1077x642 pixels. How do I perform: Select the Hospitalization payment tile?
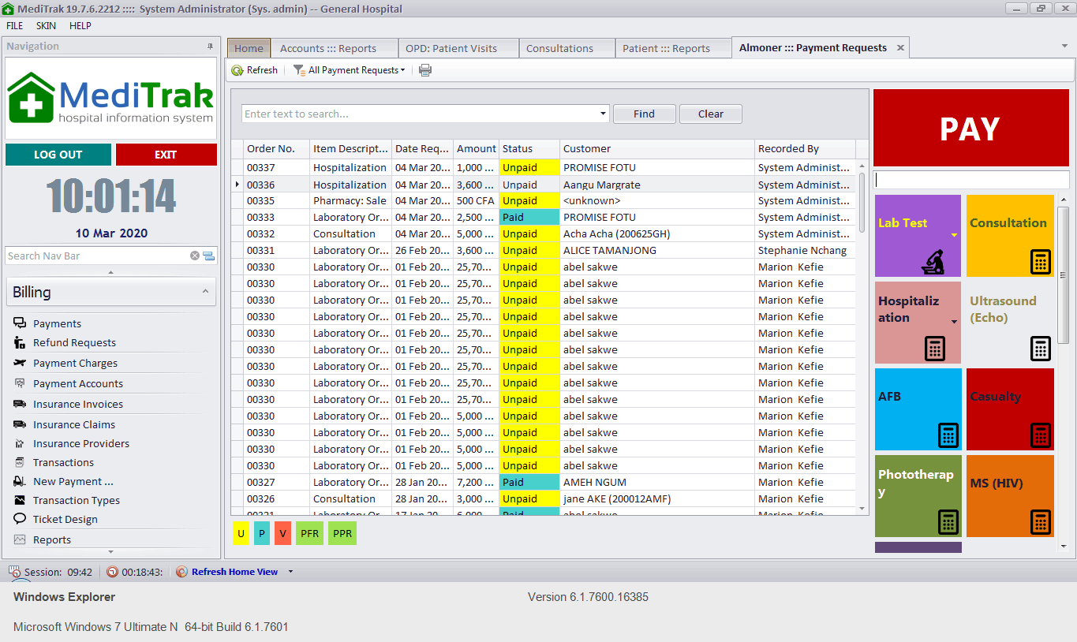[918, 323]
